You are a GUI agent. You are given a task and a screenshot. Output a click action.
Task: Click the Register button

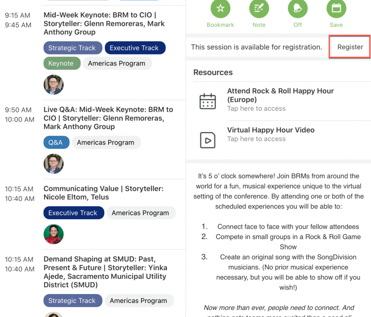(350, 47)
